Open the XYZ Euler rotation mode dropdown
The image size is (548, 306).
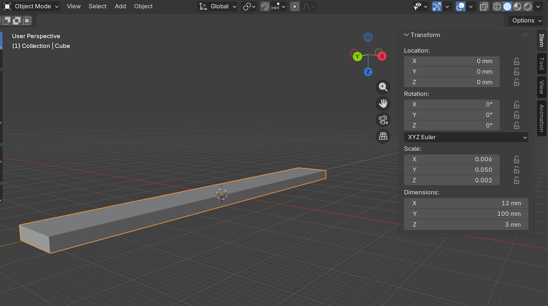[466, 137]
